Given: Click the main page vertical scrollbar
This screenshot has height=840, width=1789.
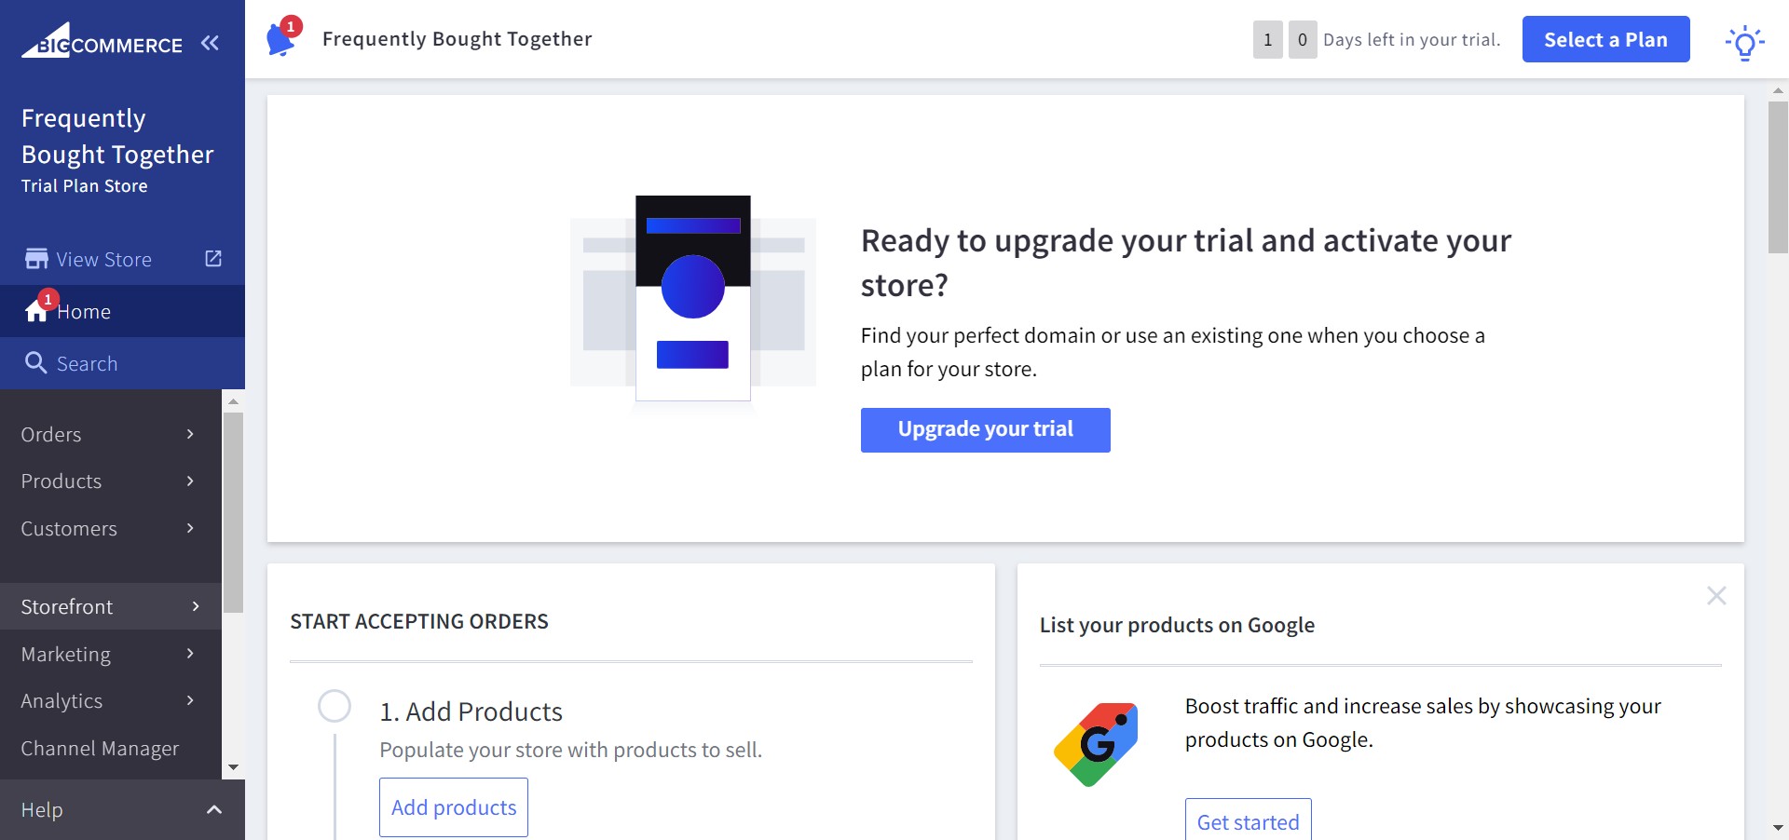Looking at the screenshot, I should coord(1778,177).
